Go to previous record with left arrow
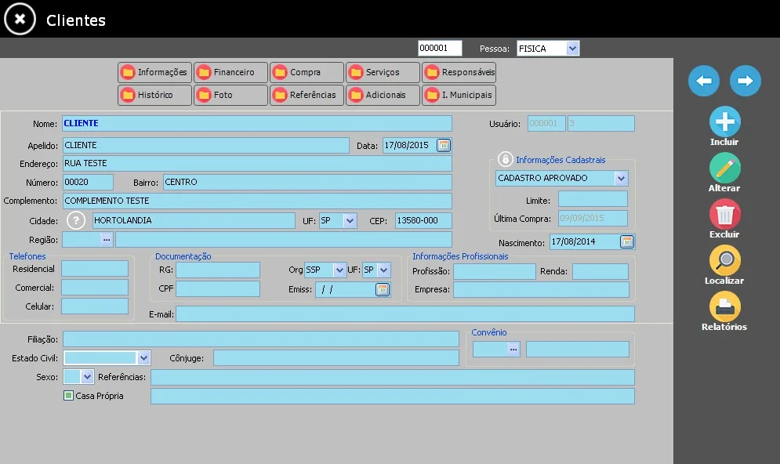The image size is (780, 464). pyautogui.click(x=703, y=81)
